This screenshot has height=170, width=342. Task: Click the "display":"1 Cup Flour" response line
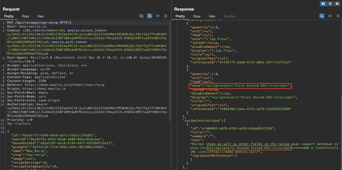(x=213, y=51)
